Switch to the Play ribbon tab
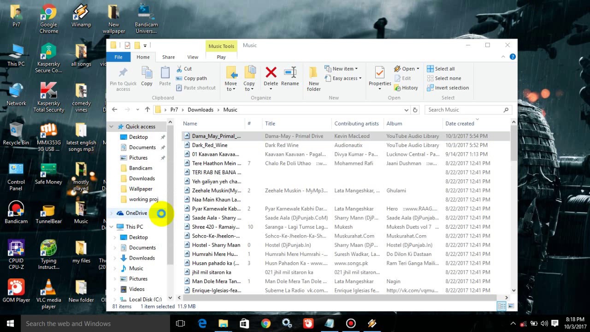 [221, 57]
